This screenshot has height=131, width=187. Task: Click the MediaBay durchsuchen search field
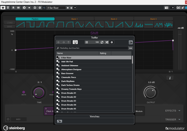[x=92, y=48]
